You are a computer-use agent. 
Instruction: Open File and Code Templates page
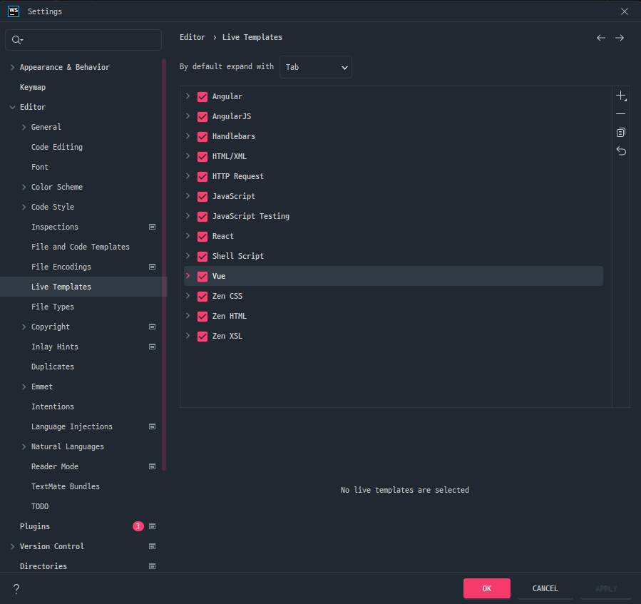81,247
